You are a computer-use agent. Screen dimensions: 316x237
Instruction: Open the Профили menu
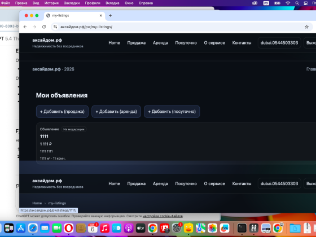click(x=93, y=3)
